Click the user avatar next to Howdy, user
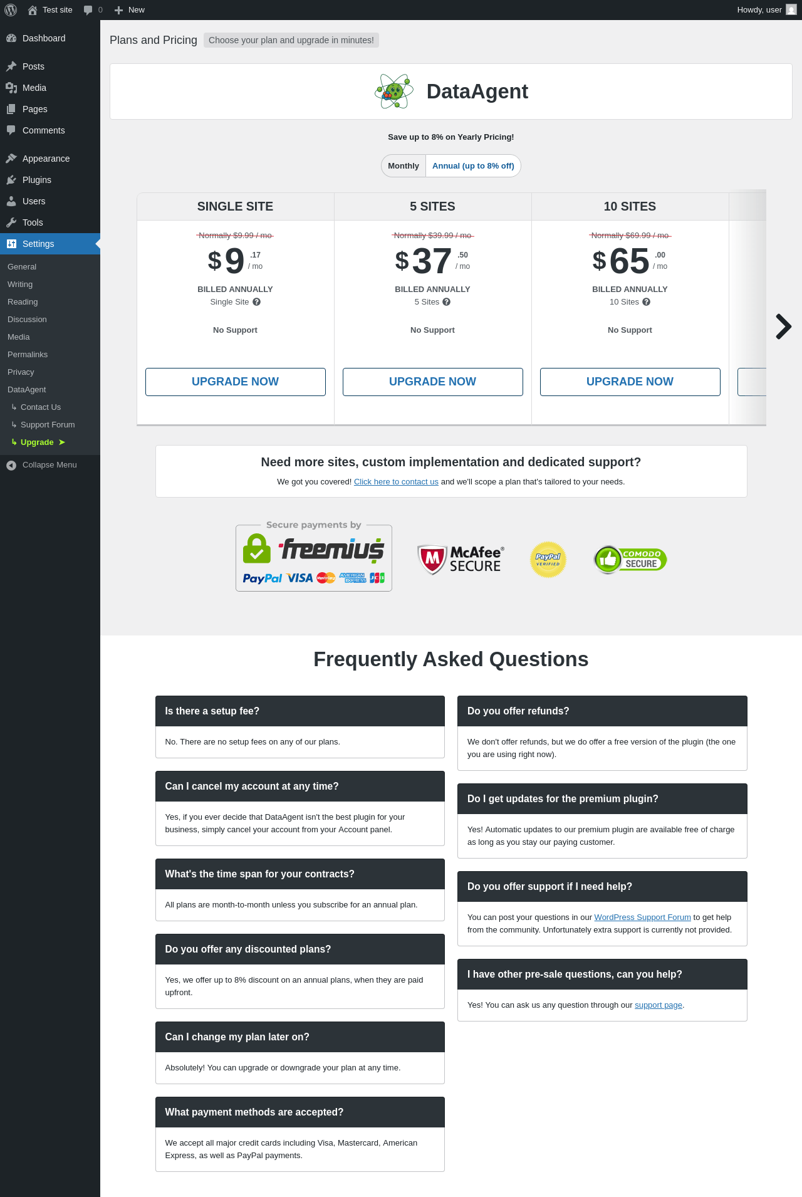The image size is (802, 1197). (x=791, y=10)
